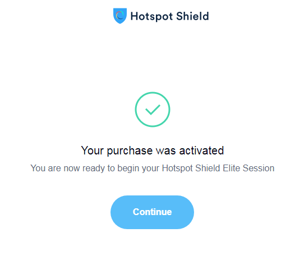This screenshot has width=304, height=269.
Task: Click the word 'Shield' in the header logo
Action: [193, 16]
